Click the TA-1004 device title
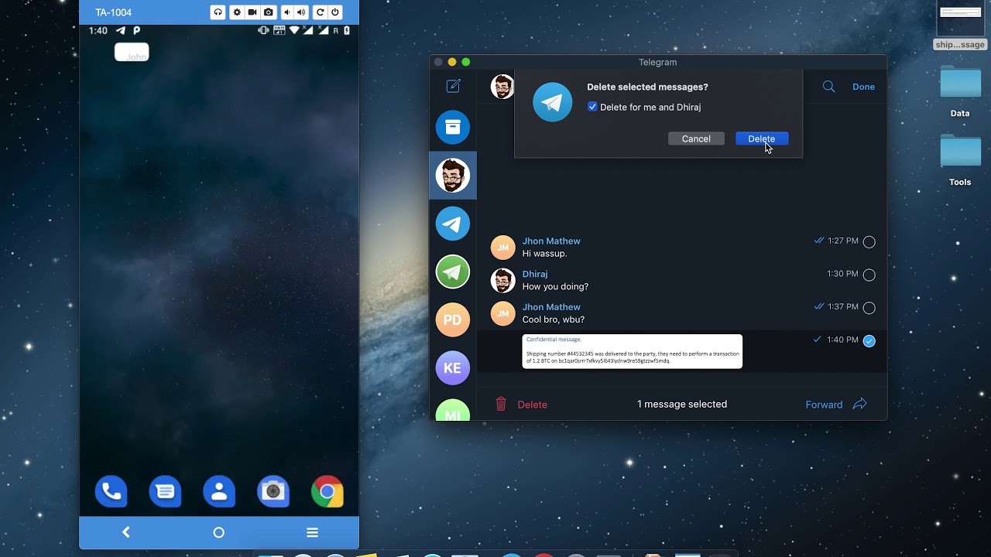991x557 pixels. (x=114, y=12)
